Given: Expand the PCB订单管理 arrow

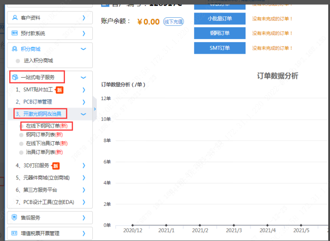Looking at the screenshot, I should 84,102.
